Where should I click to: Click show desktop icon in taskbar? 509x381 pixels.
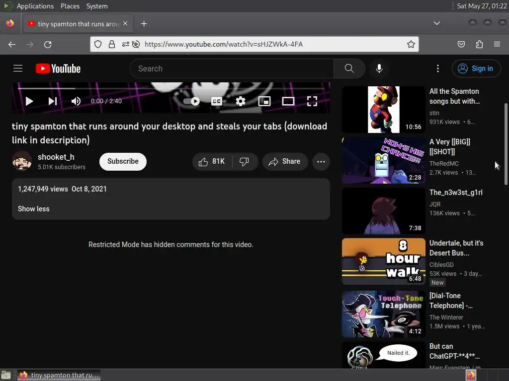6,375
